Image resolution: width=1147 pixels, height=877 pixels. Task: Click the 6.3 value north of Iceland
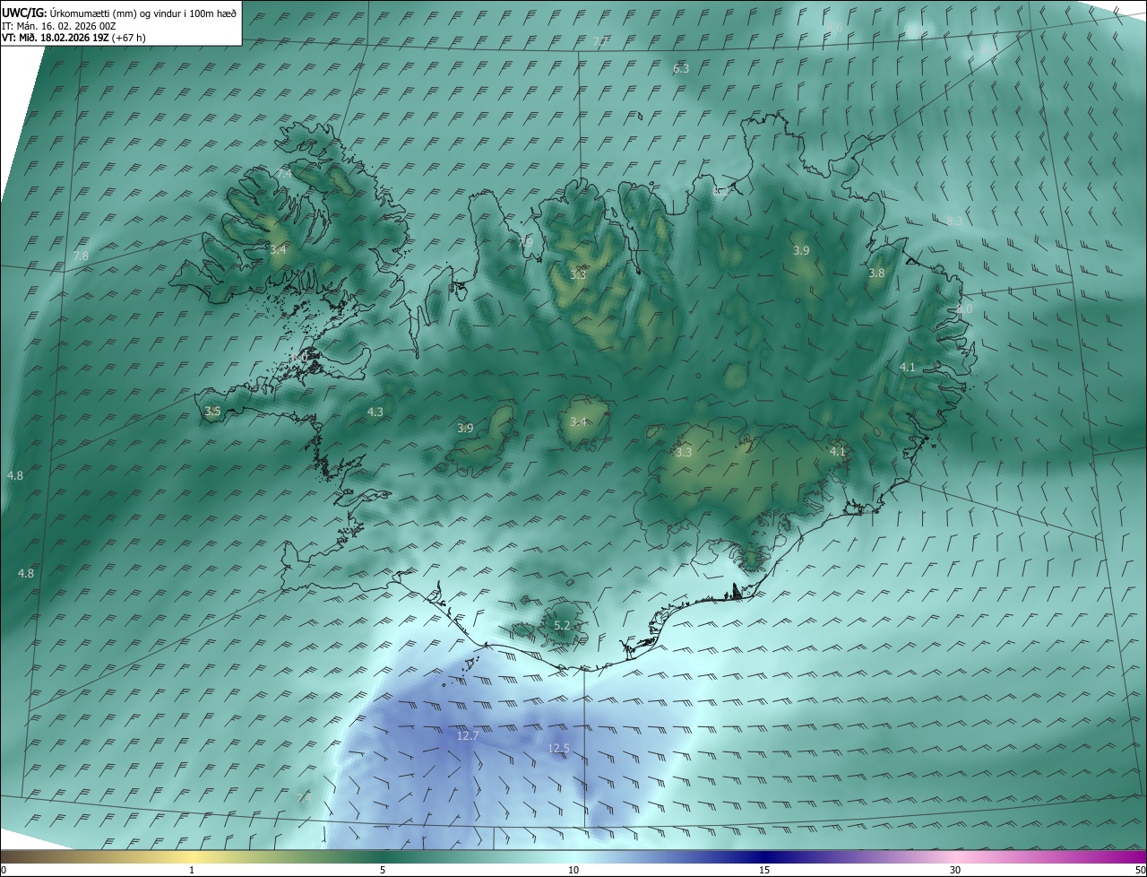point(681,69)
